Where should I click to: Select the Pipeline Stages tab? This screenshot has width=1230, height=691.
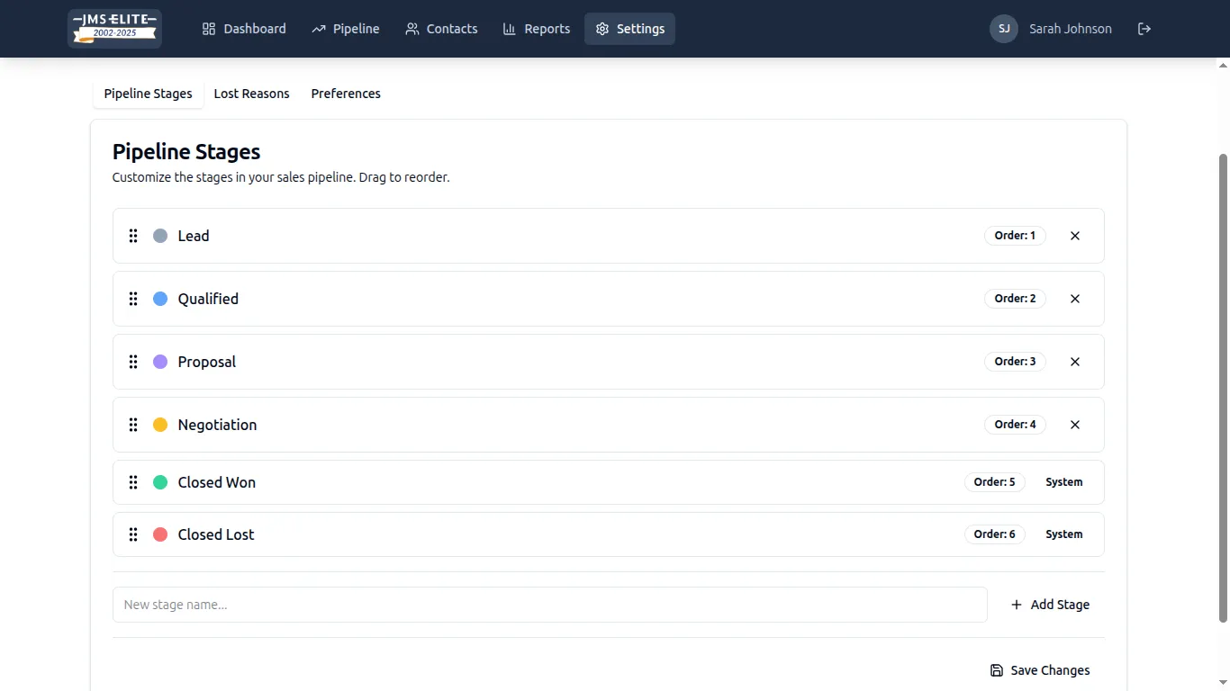click(149, 94)
